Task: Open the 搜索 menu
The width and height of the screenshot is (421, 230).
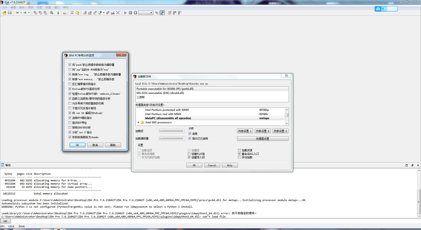Action: pyautogui.click(x=31, y=7)
